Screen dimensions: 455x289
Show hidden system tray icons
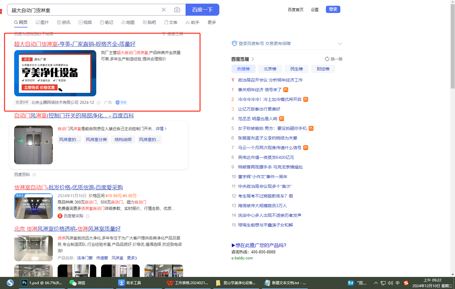(x=376, y=283)
